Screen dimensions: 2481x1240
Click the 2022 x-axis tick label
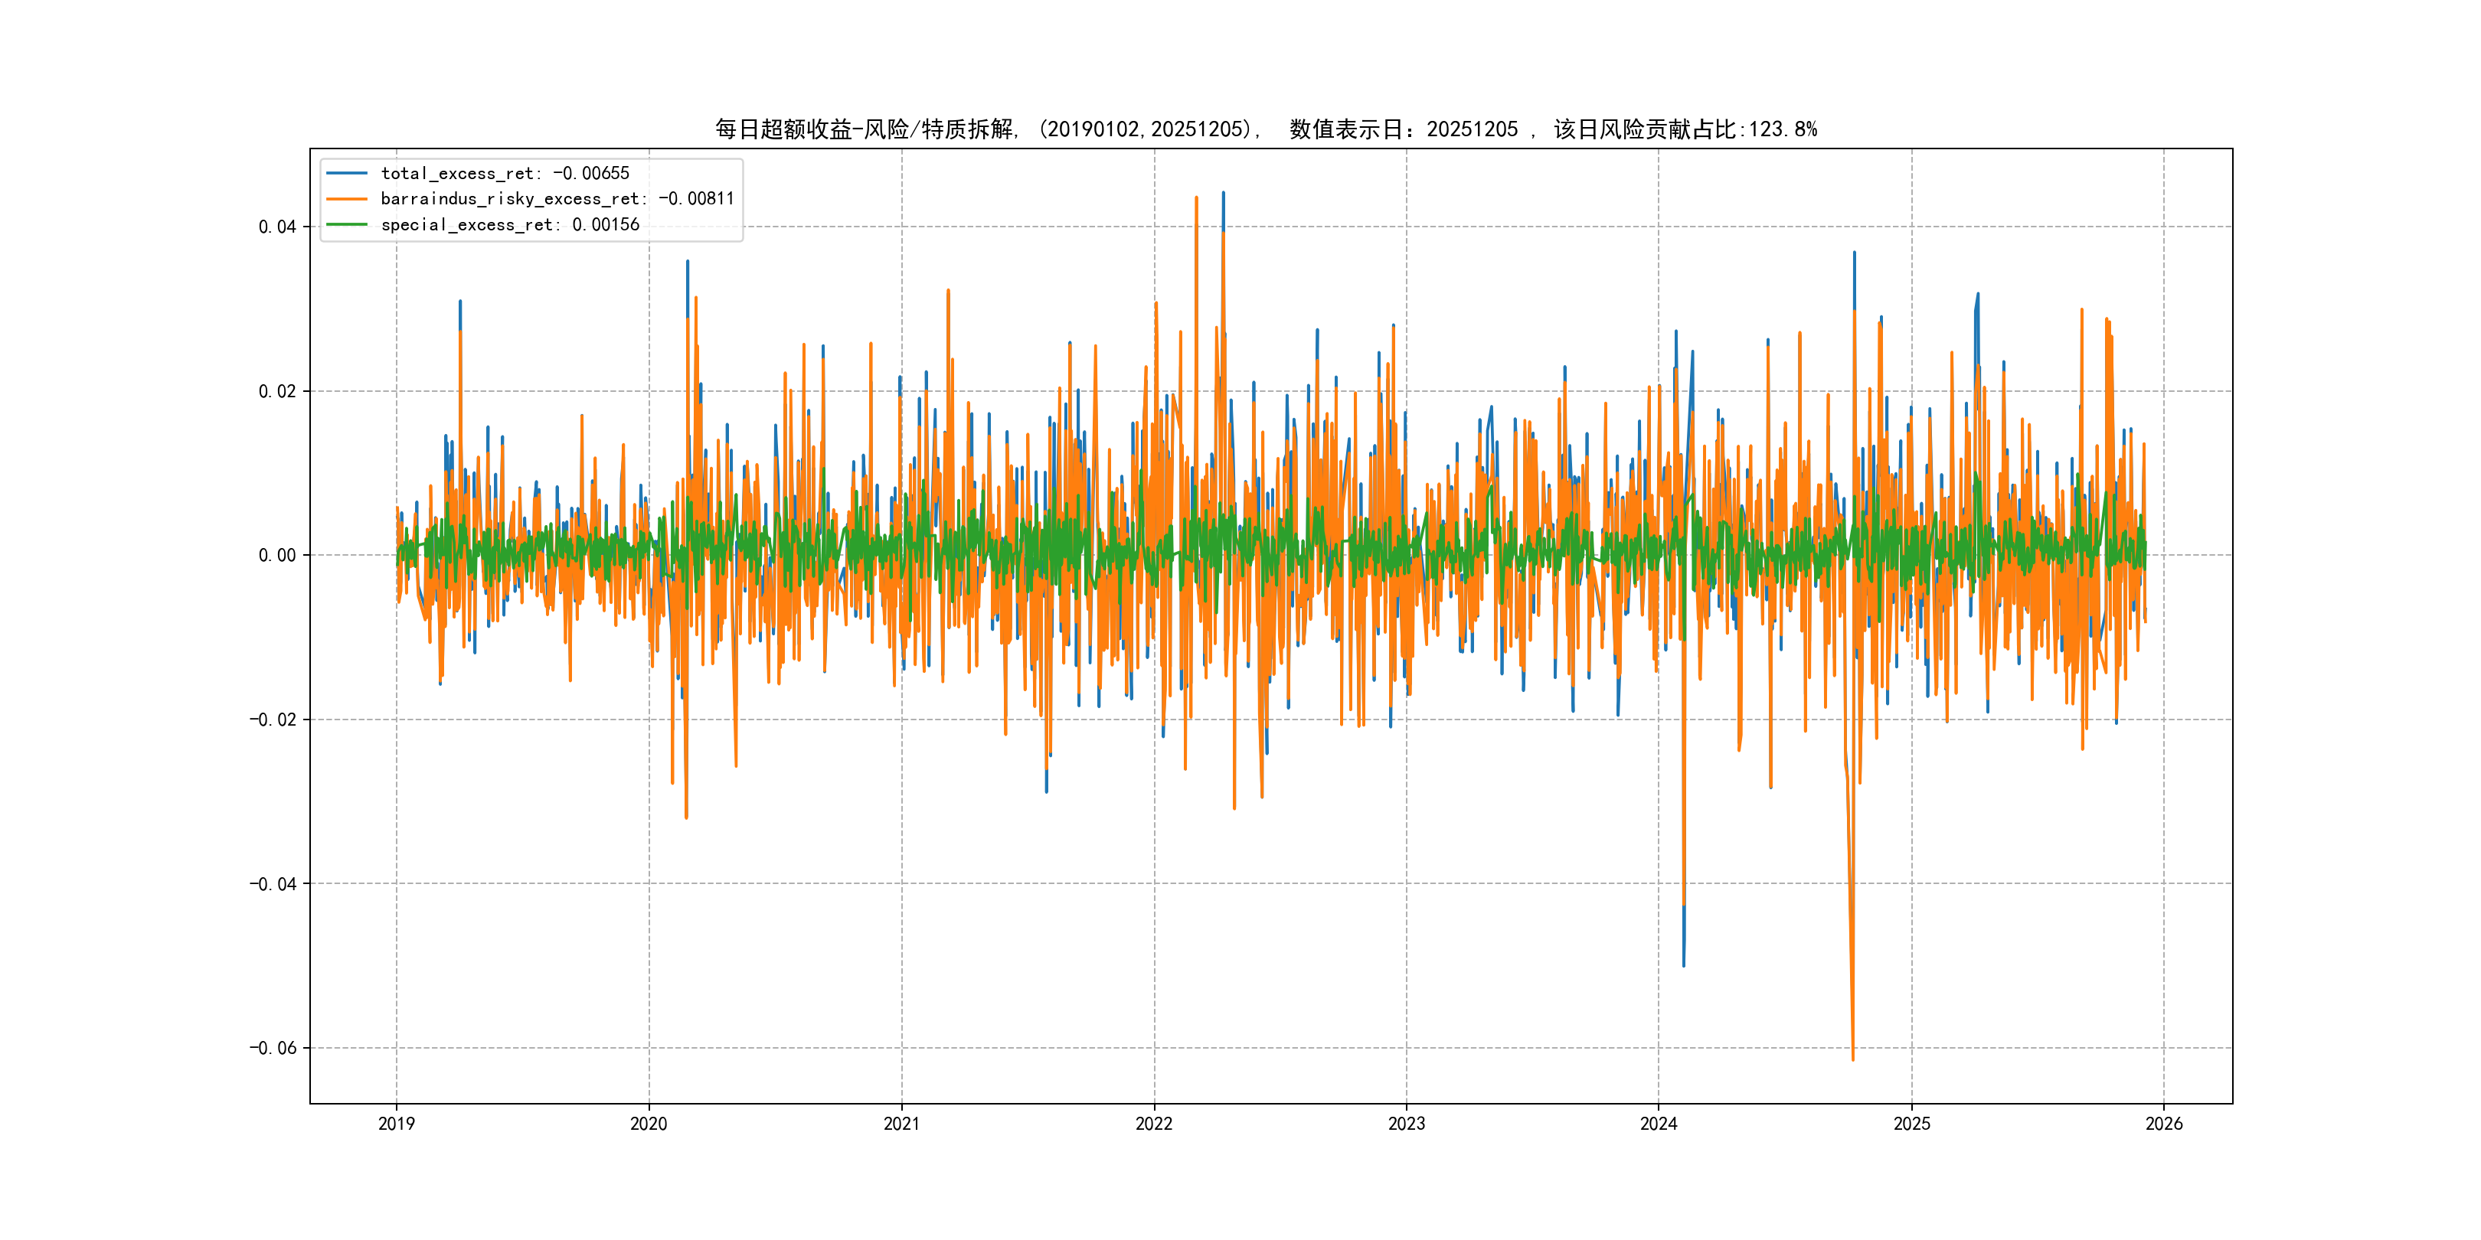pyautogui.click(x=1154, y=1124)
